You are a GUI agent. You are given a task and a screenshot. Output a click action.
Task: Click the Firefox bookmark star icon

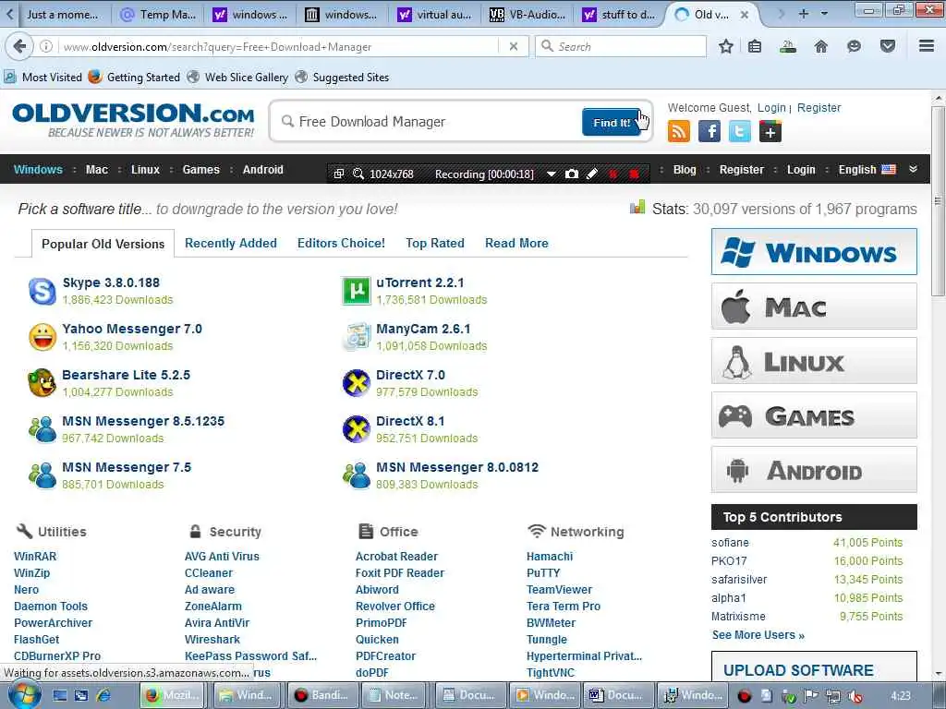tap(726, 46)
